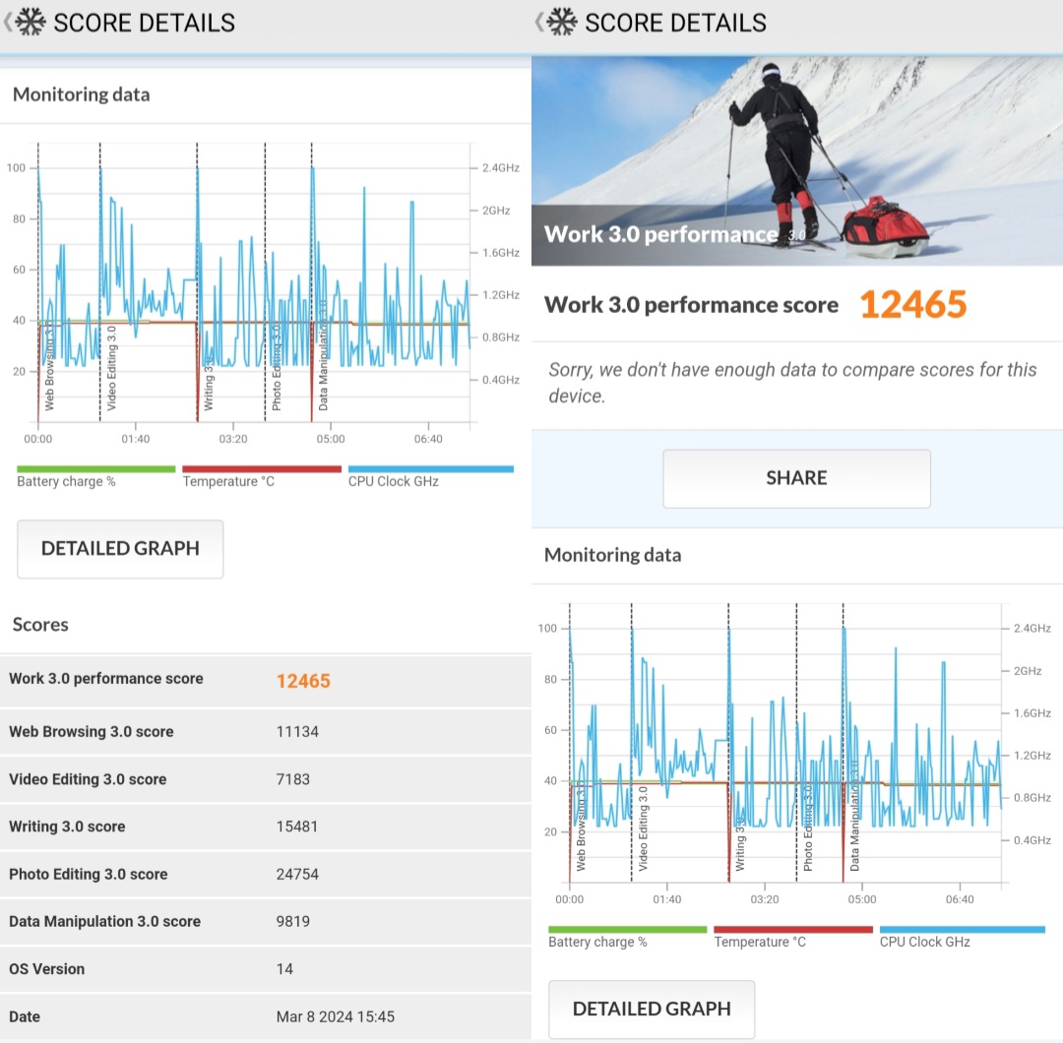
Task: Select the Photo Editing 3.0 score row
Action: click(x=265, y=874)
